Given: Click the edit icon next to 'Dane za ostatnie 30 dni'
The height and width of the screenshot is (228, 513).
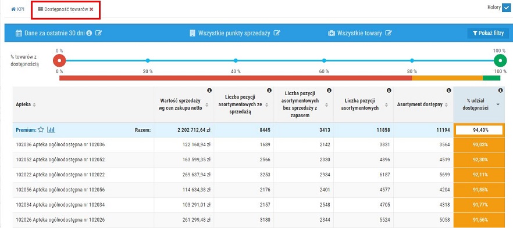Looking at the screenshot, I should (x=98, y=33).
